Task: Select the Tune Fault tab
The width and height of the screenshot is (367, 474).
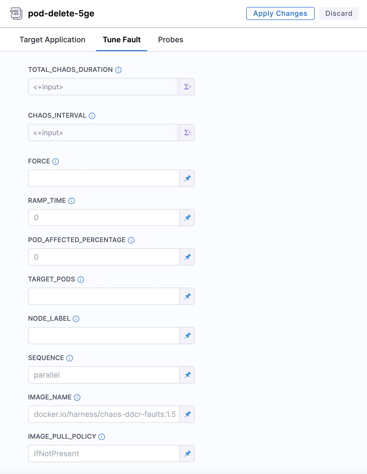Action: click(121, 40)
